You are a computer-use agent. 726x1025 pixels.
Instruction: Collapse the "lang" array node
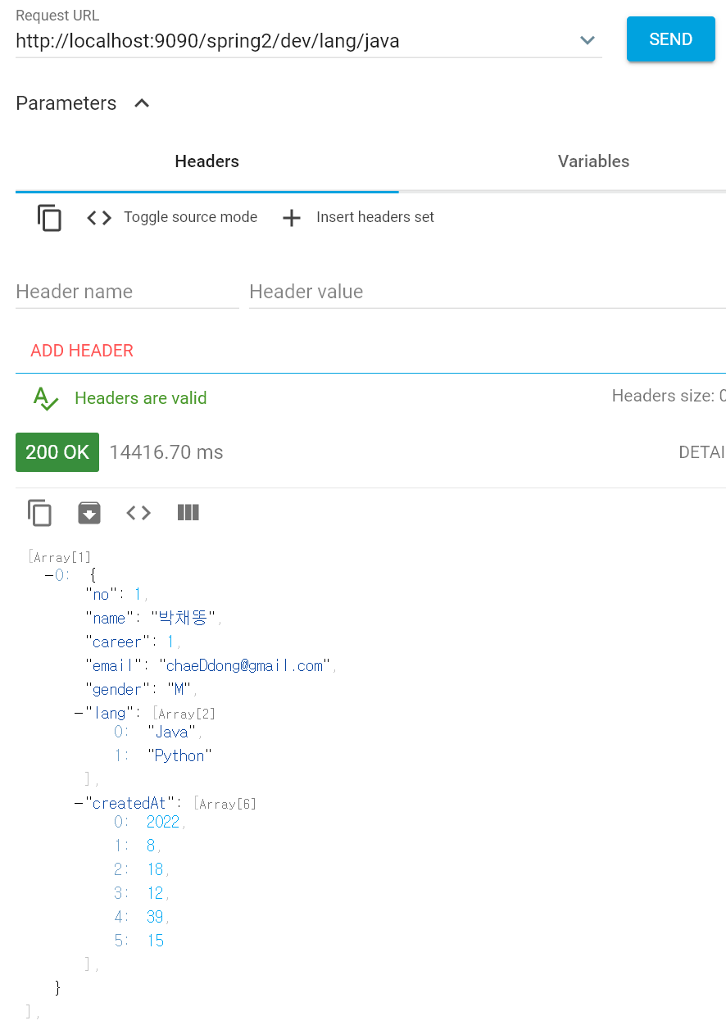[79, 713]
